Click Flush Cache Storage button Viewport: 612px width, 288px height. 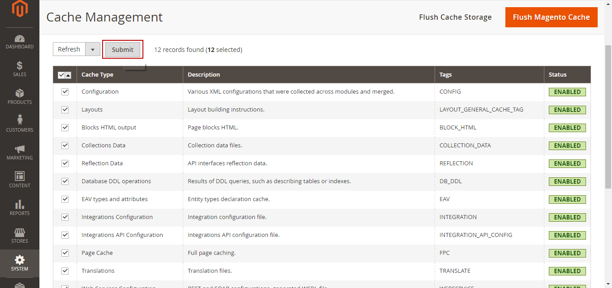pyautogui.click(x=455, y=17)
